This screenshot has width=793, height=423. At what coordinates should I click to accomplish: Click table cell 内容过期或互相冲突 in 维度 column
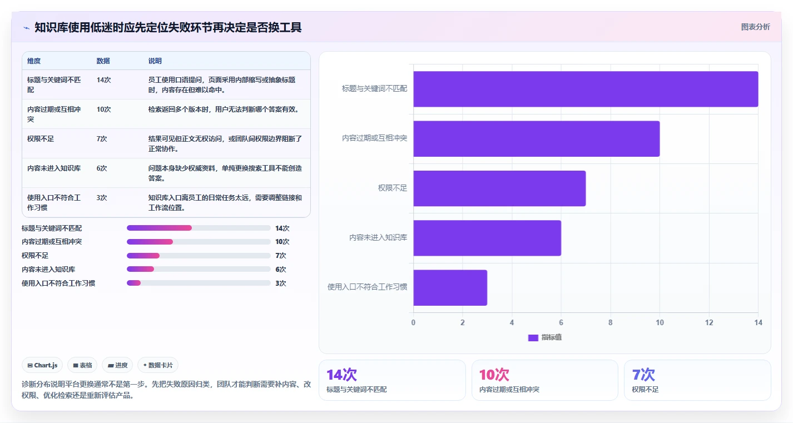click(x=54, y=114)
